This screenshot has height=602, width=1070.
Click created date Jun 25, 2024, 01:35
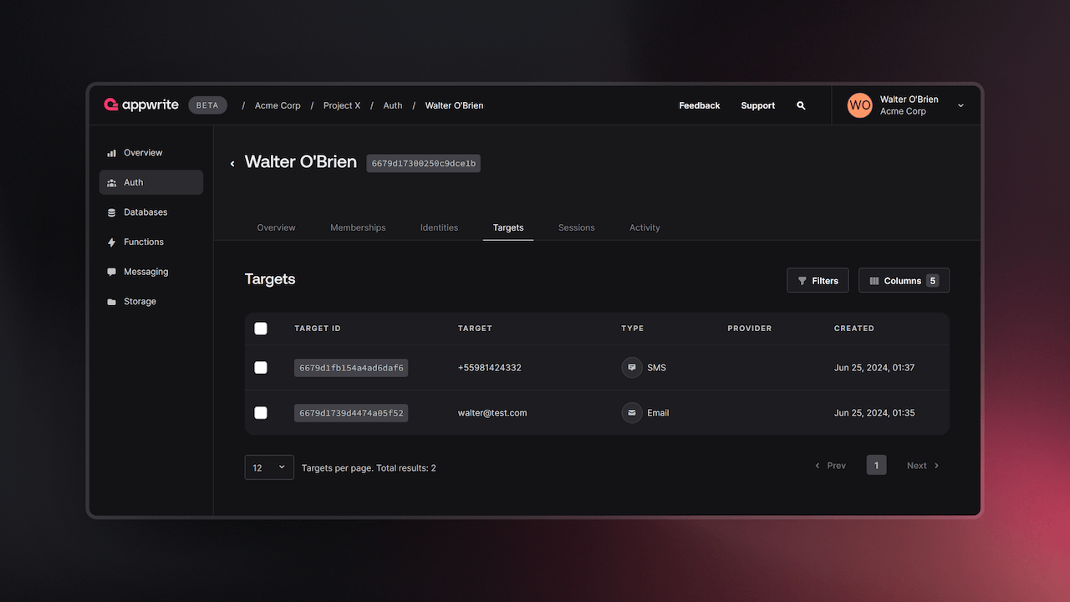874,413
